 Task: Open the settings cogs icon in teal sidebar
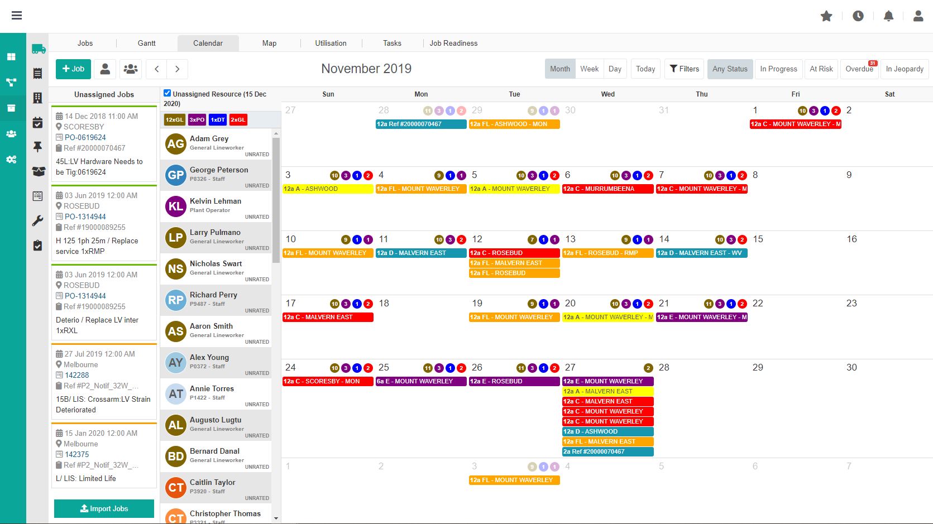pyautogui.click(x=11, y=160)
